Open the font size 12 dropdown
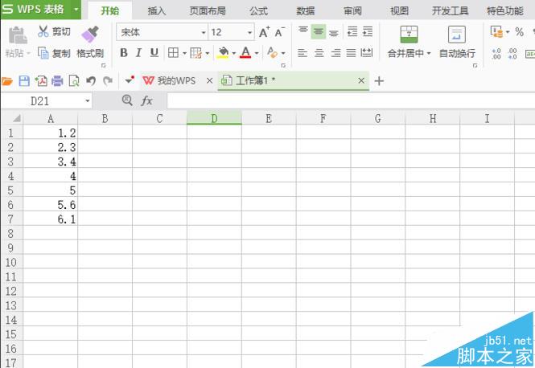This screenshot has height=368, width=535. click(x=249, y=33)
